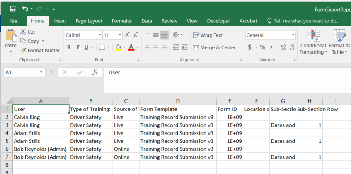Open the Developer tab
351x174 pixels.
click(218, 21)
